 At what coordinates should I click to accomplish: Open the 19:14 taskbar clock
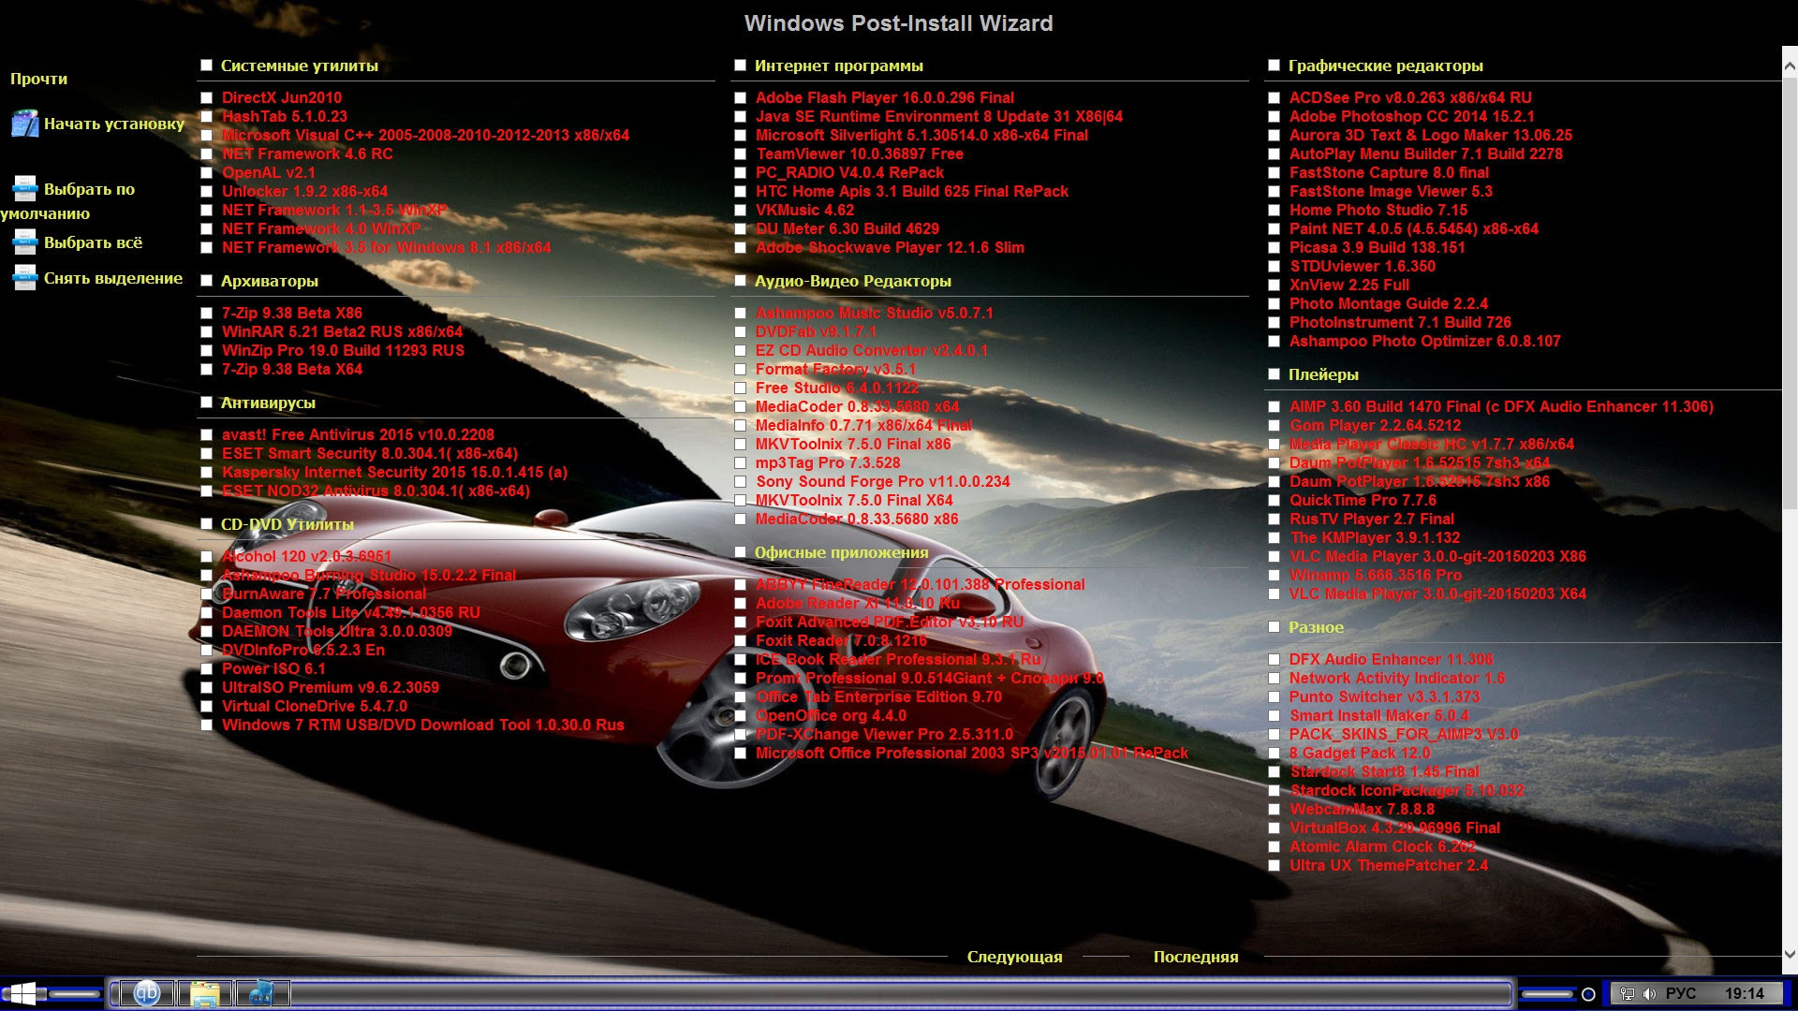(1745, 994)
